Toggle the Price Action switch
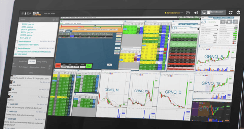The width and height of the screenshot is (244, 129). coord(198,29)
